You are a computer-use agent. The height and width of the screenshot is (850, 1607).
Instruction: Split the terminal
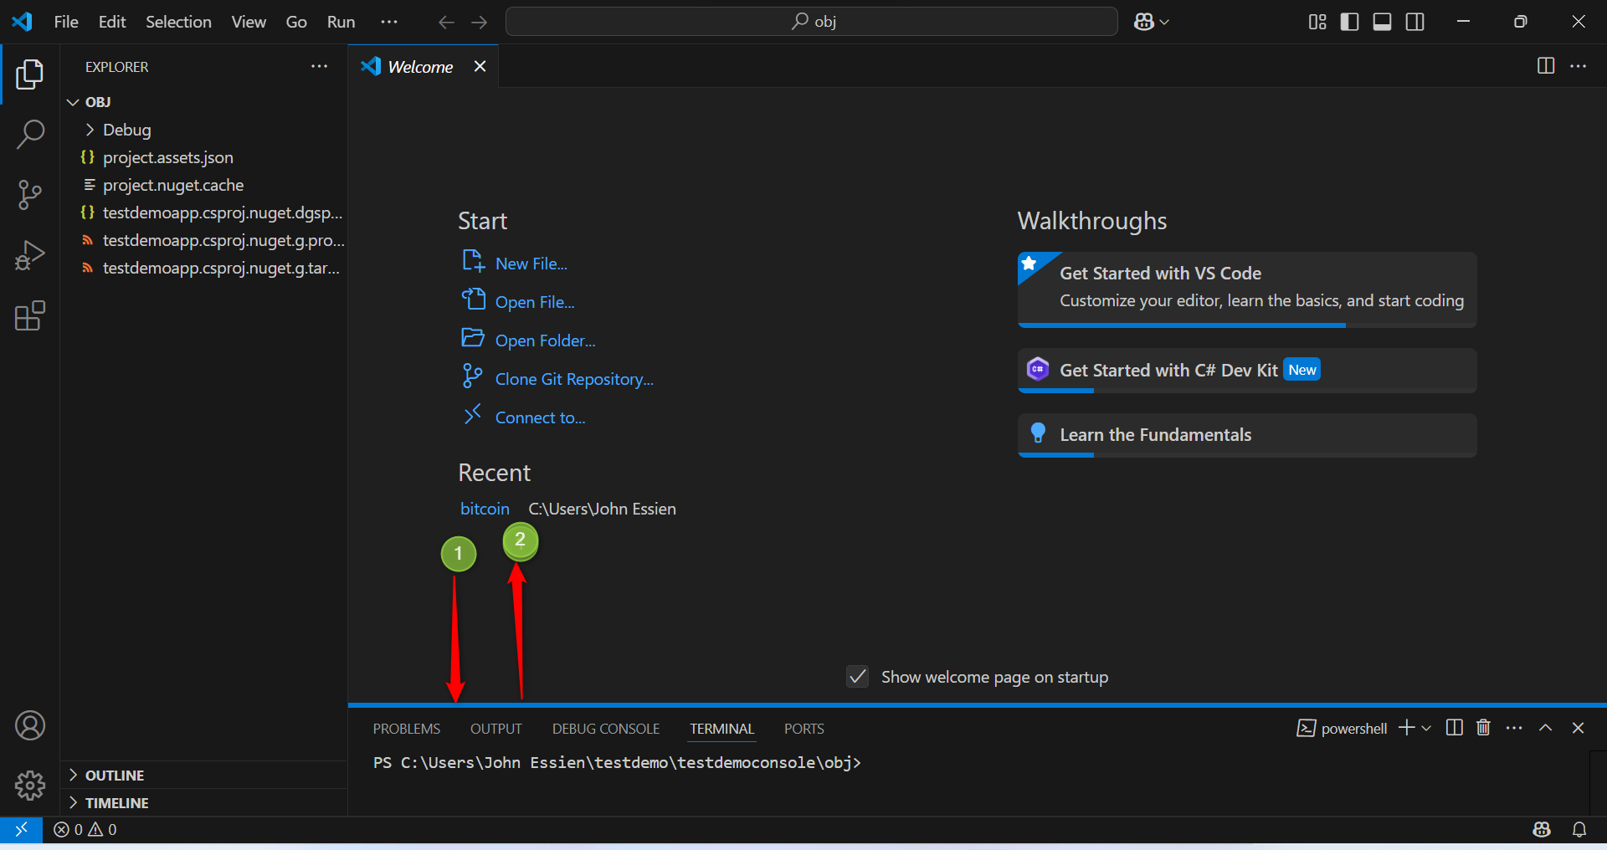(1455, 728)
